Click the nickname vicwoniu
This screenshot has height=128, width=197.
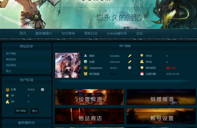(114, 56)
